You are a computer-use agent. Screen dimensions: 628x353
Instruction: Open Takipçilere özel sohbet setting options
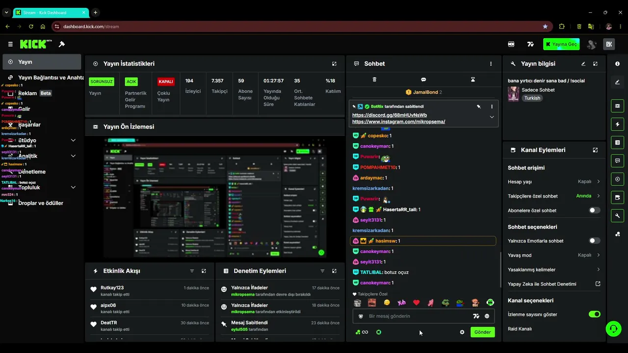(554, 196)
